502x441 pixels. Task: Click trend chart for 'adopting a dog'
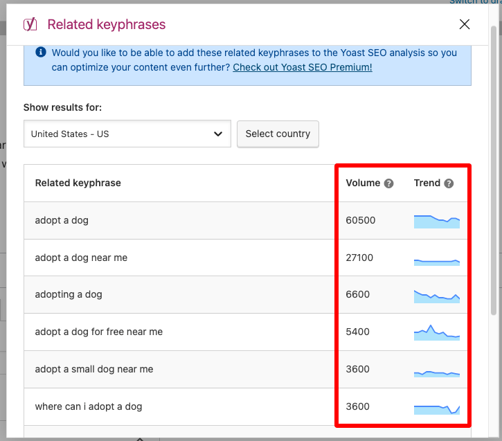(437, 296)
